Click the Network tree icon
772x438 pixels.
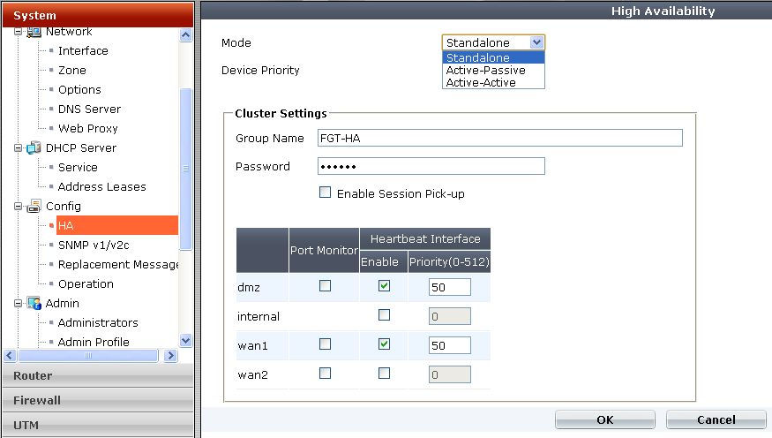click(34, 33)
